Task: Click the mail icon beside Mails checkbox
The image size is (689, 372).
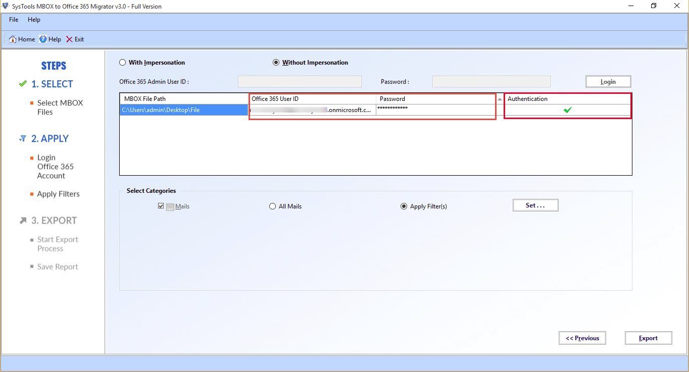Action: click(x=170, y=206)
